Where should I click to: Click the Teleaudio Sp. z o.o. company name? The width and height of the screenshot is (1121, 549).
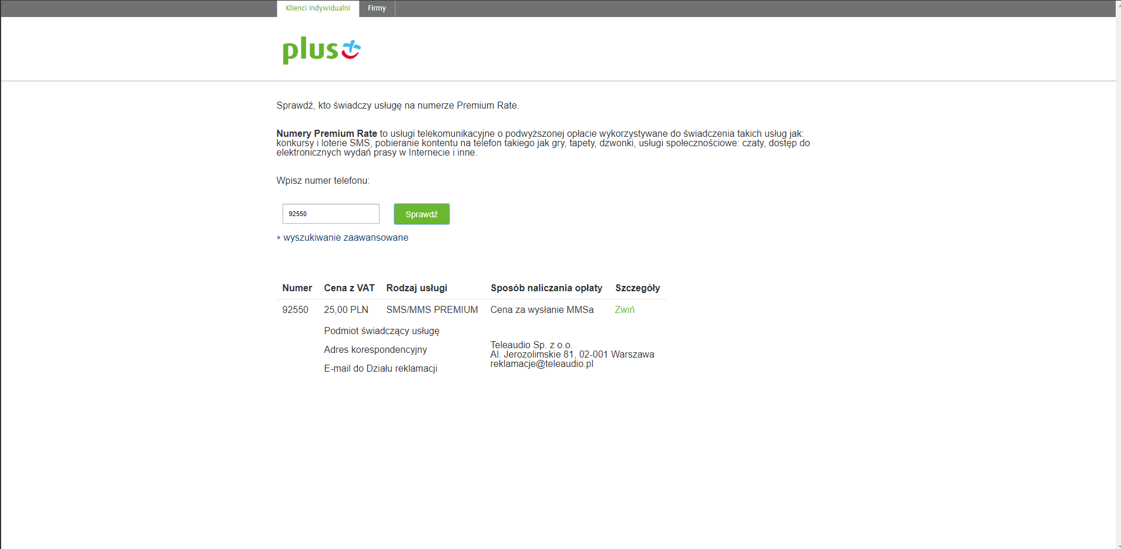[531, 345]
